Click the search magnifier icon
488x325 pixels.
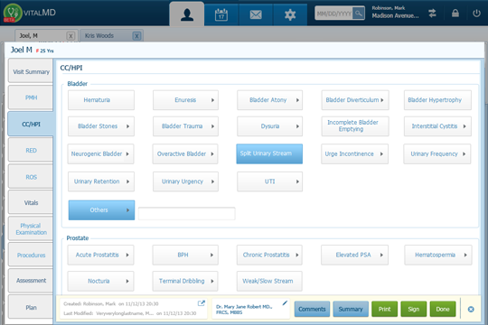tap(359, 13)
